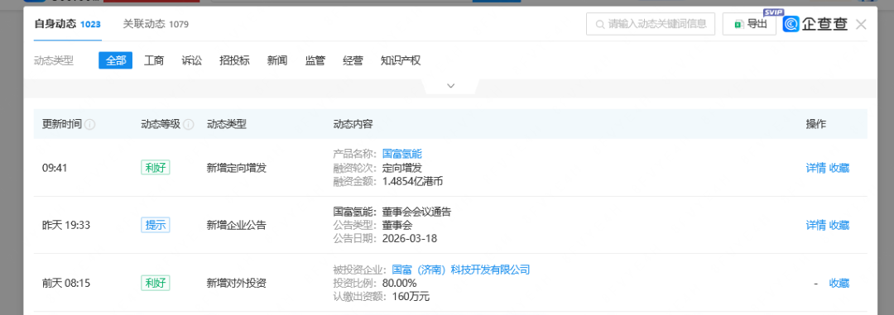
Task: Click 收藏 for 新增对外投资 row
Action: [x=839, y=283]
